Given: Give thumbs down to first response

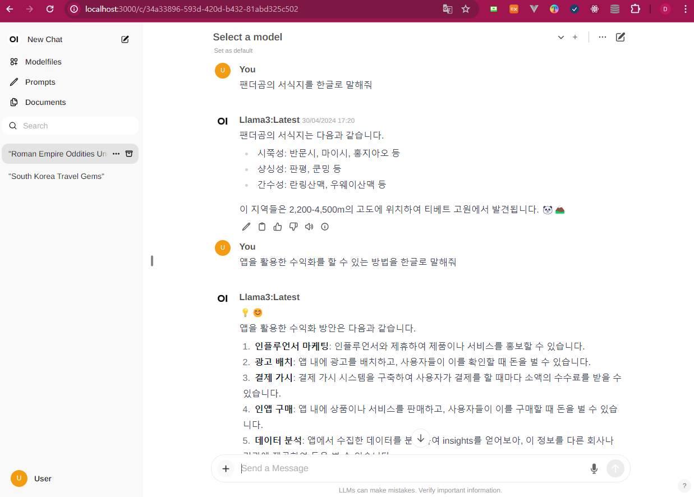Looking at the screenshot, I should pos(293,227).
